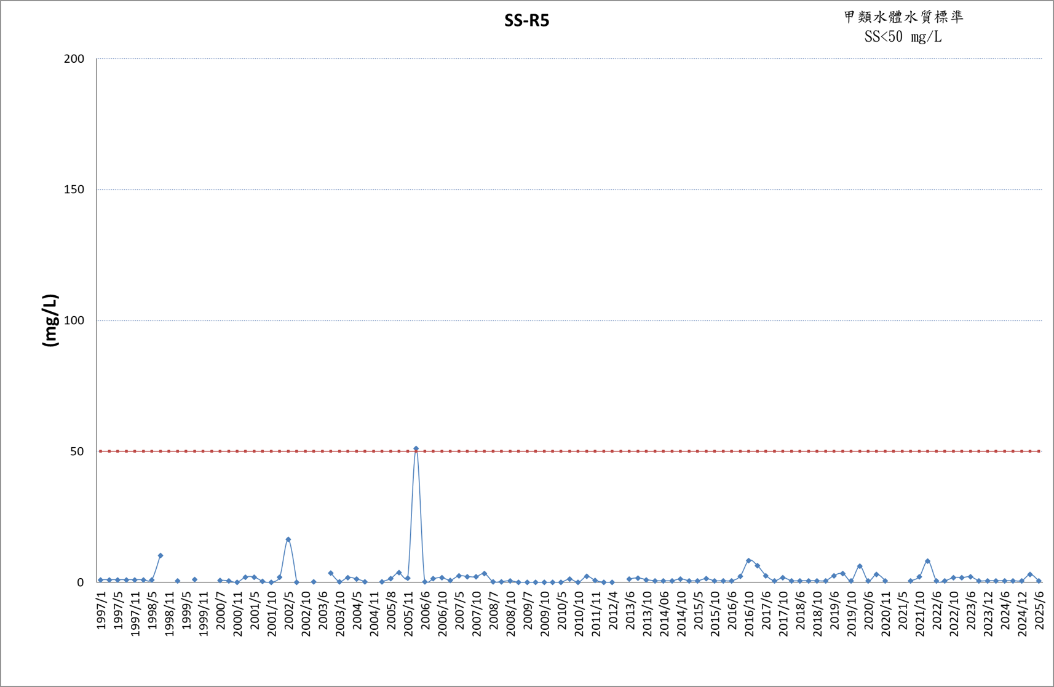
Task: Select the note text 甲類水體水質標準
Action: [x=903, y=17]
